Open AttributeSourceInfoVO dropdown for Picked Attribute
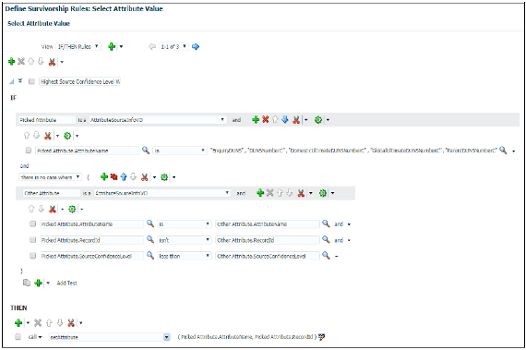Image resolution: width=526 pixels, height=350 pixels. (x=158, y=120)
